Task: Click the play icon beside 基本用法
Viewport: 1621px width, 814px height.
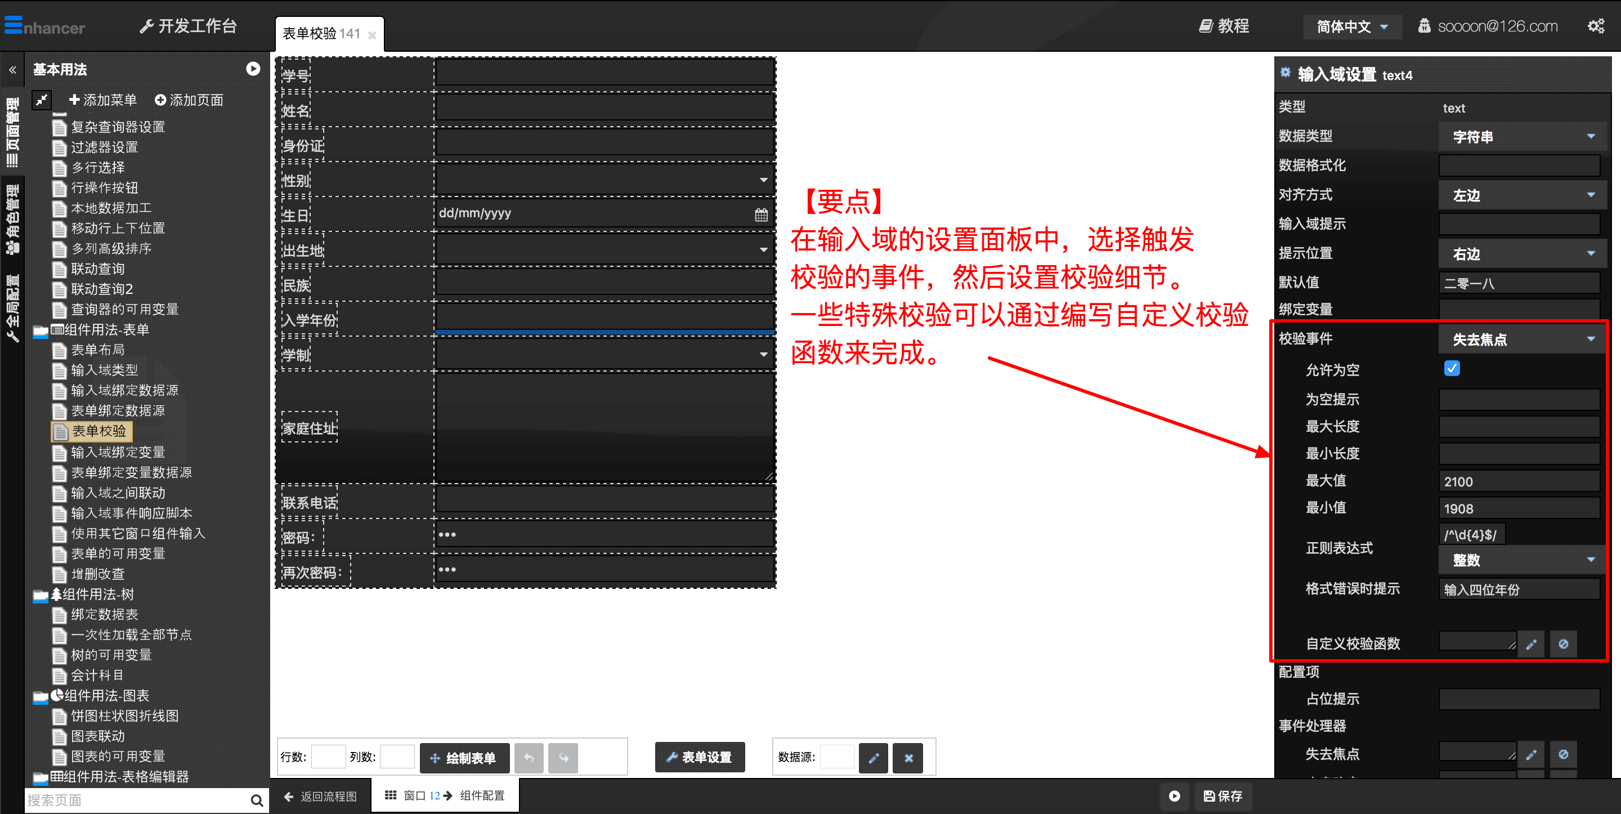Action: [253, 69]
